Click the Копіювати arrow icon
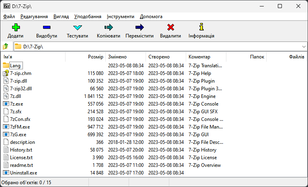 point(109,27)
